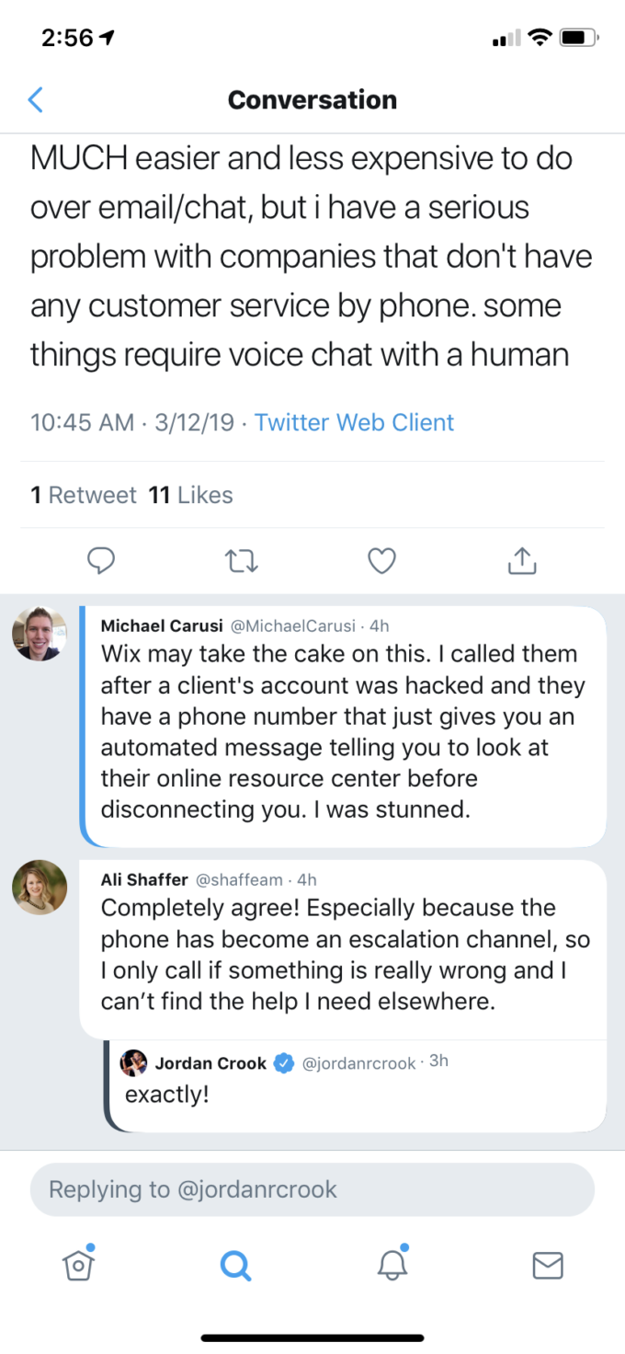View the 11 Likes list
This screenshot has height=1354, width=625.
(x=191, y=495)
